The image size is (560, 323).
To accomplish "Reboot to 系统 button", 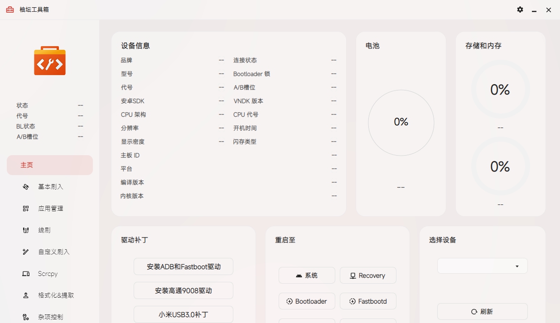I will point(307,275).
